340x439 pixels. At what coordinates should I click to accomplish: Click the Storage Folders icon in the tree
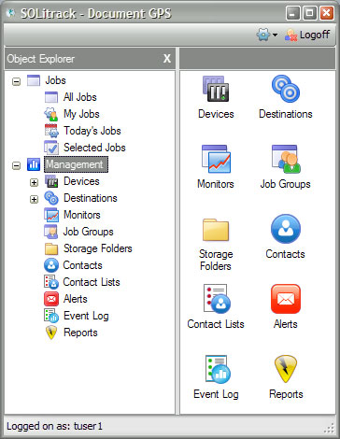point(51,248)
